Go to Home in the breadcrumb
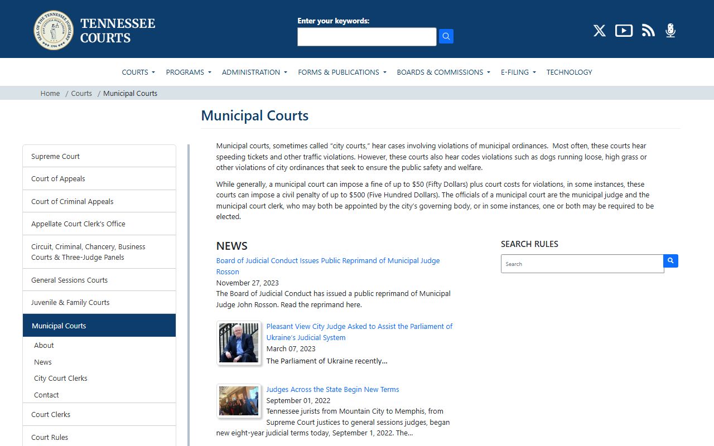714x446 pixels. point(50,93)
